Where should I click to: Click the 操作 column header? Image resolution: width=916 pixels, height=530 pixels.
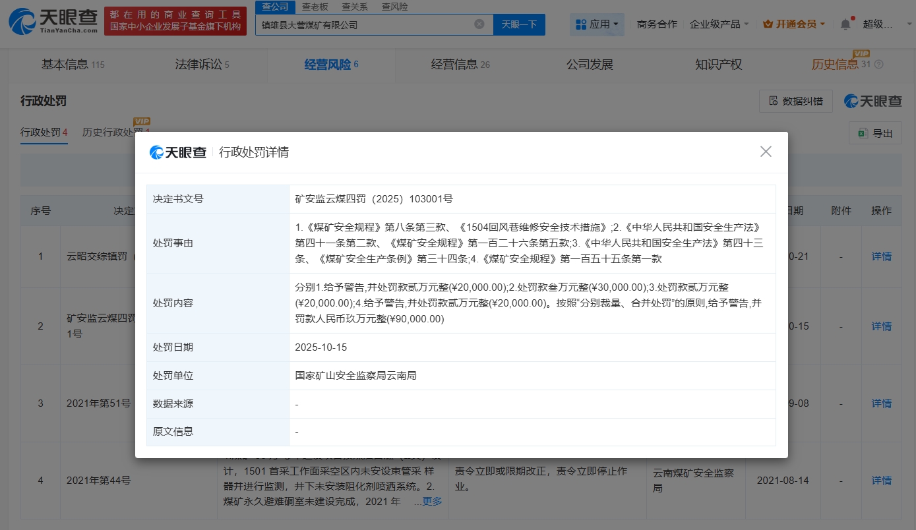(882, 211)
